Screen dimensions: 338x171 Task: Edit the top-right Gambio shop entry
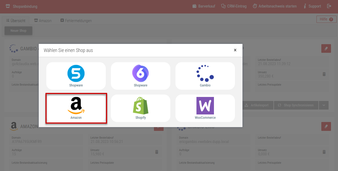click(x=326, y=49)
